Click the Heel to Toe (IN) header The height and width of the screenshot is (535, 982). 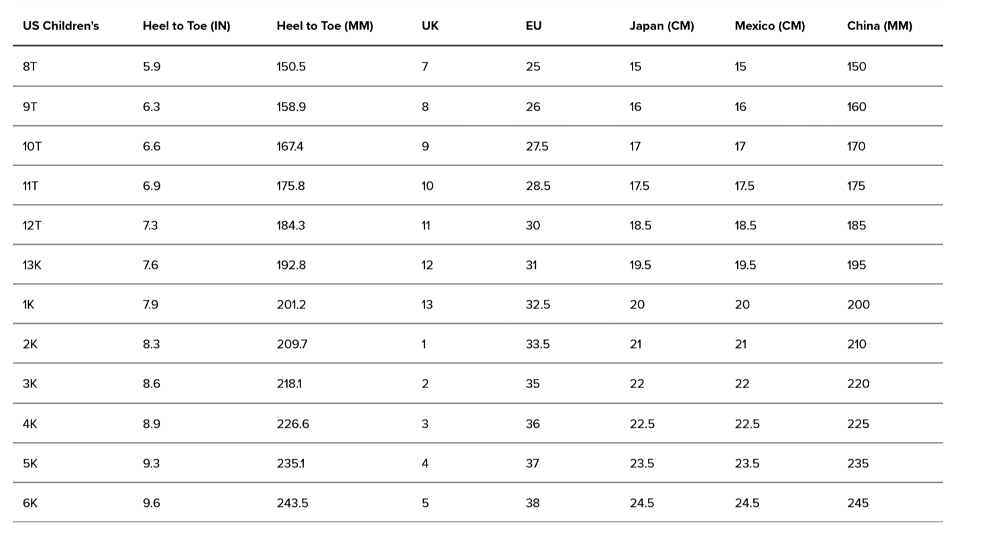(x=186, y=26)
